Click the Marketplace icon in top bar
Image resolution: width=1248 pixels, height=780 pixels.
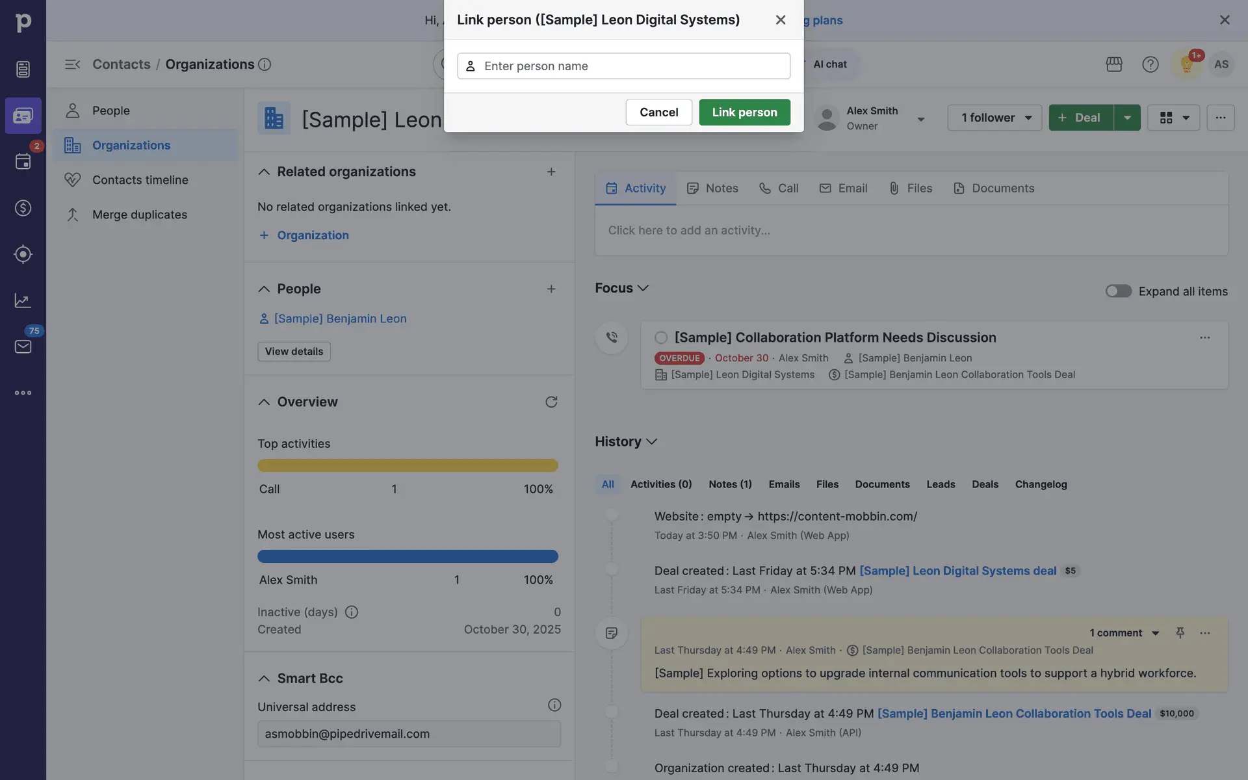[x=1114, y=64]
